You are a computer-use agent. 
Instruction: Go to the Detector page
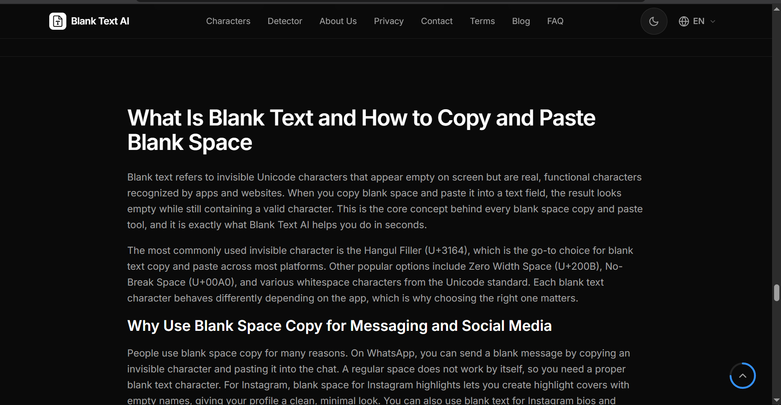click(x=285, y=21)
